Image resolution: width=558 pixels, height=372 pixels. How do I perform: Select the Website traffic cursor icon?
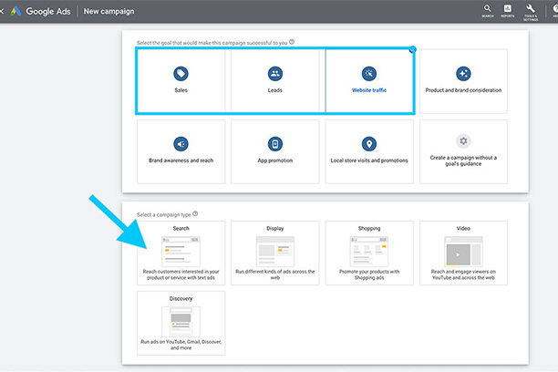tap(369, 74)
